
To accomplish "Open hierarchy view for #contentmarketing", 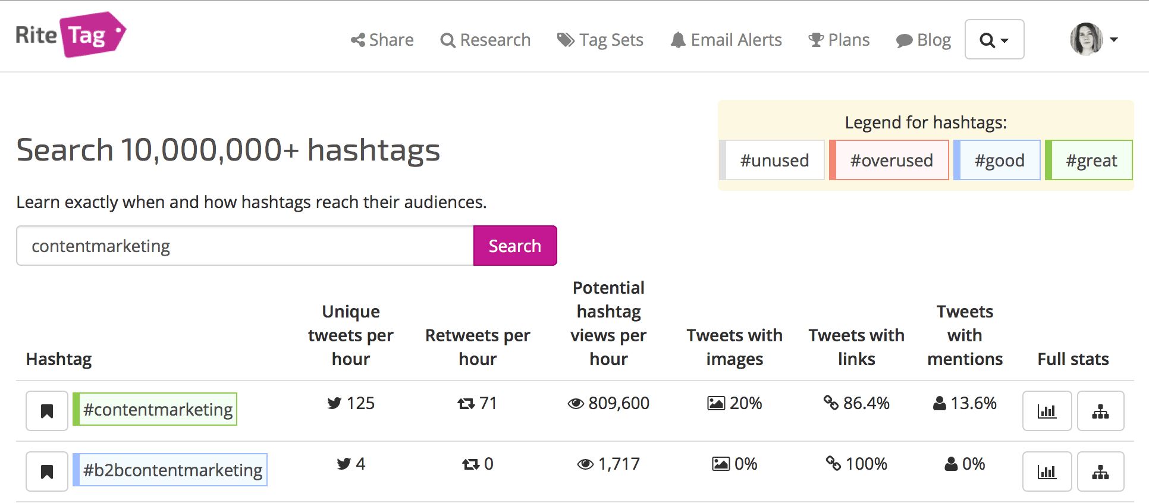I will 1100,411.
